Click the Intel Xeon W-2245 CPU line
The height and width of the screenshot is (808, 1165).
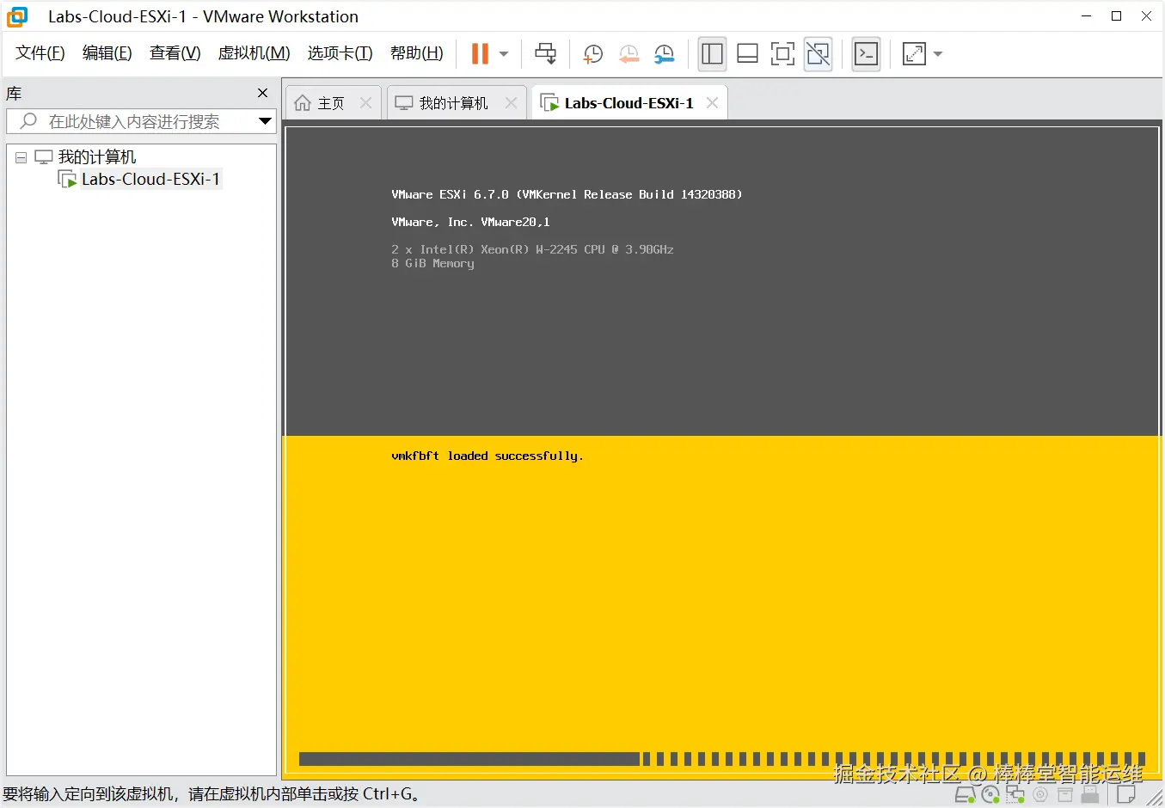[x=532, y=249]
